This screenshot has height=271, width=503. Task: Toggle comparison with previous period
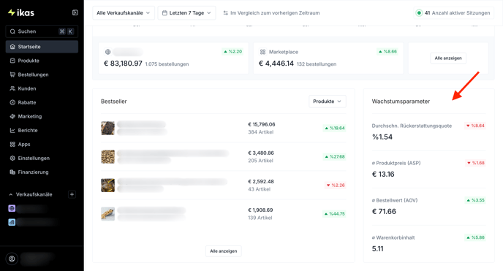271,13
